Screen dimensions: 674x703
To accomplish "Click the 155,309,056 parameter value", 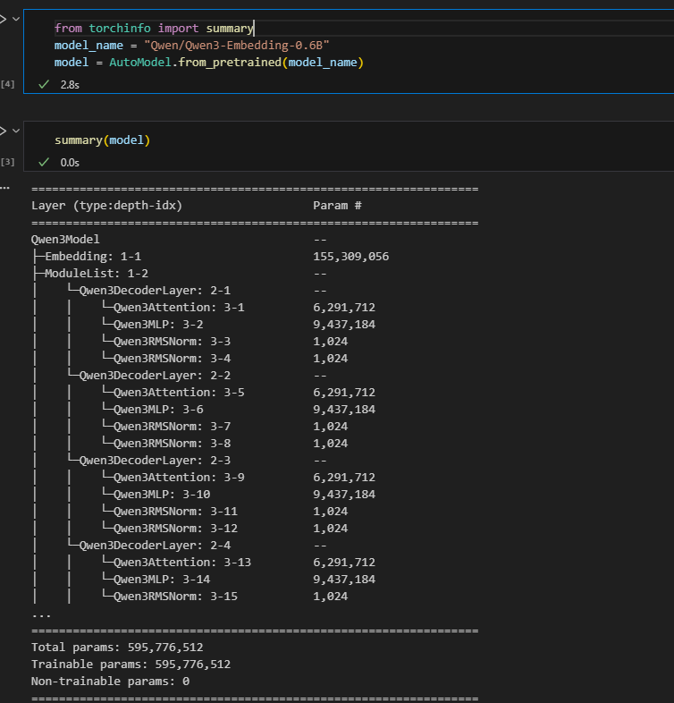I will [351, 257].
